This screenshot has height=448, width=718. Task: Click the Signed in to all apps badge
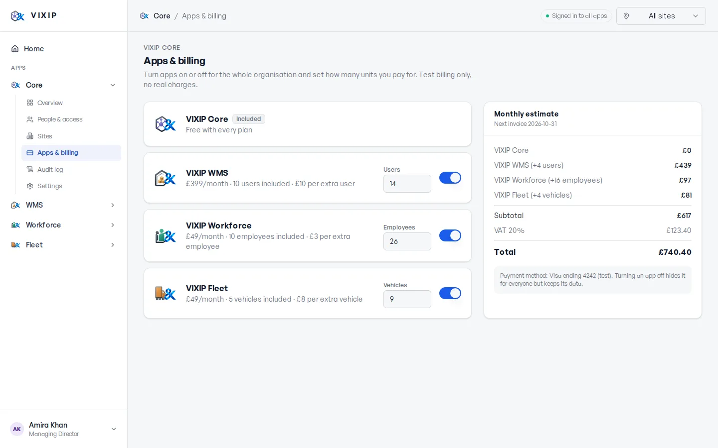(576, 16)
